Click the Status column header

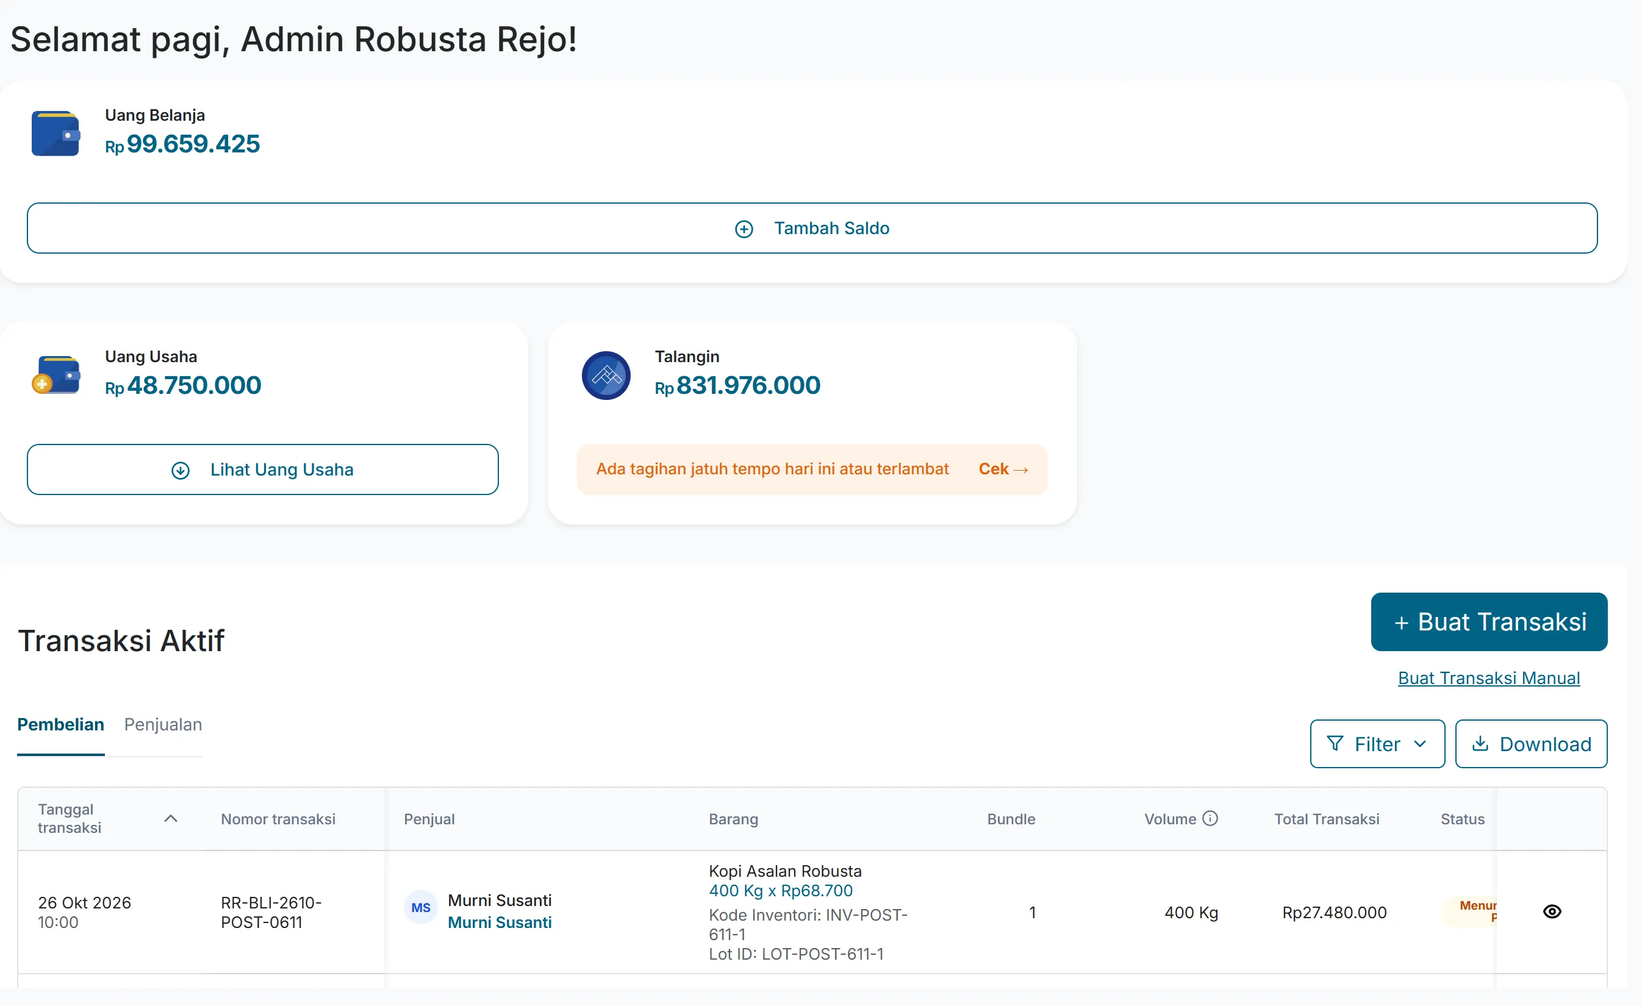(x=1462, y=819)
